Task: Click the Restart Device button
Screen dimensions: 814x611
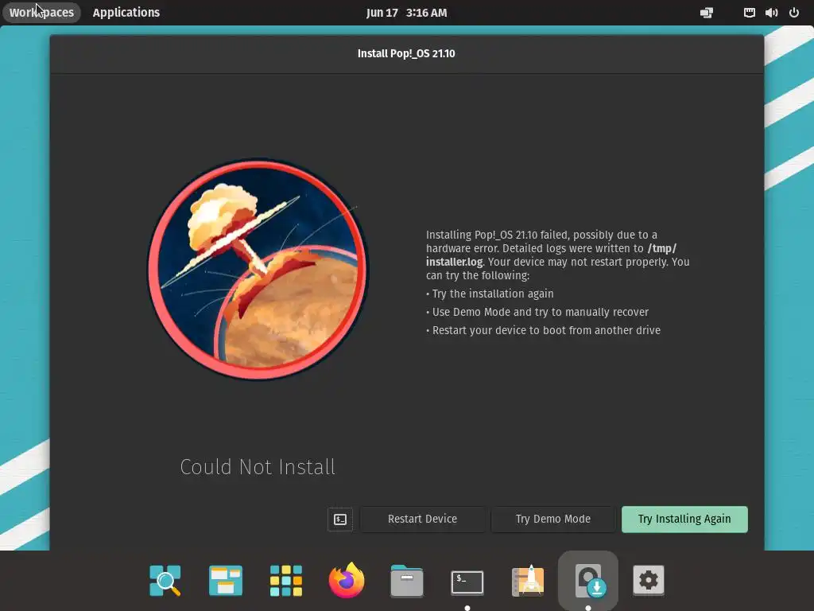Action: [x=423, y=519]
